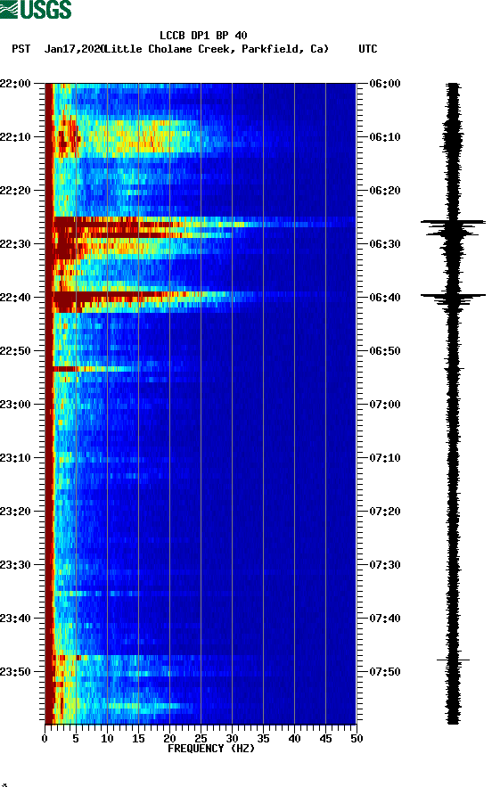Click the frequency axis label '25'

pos(201,739)
